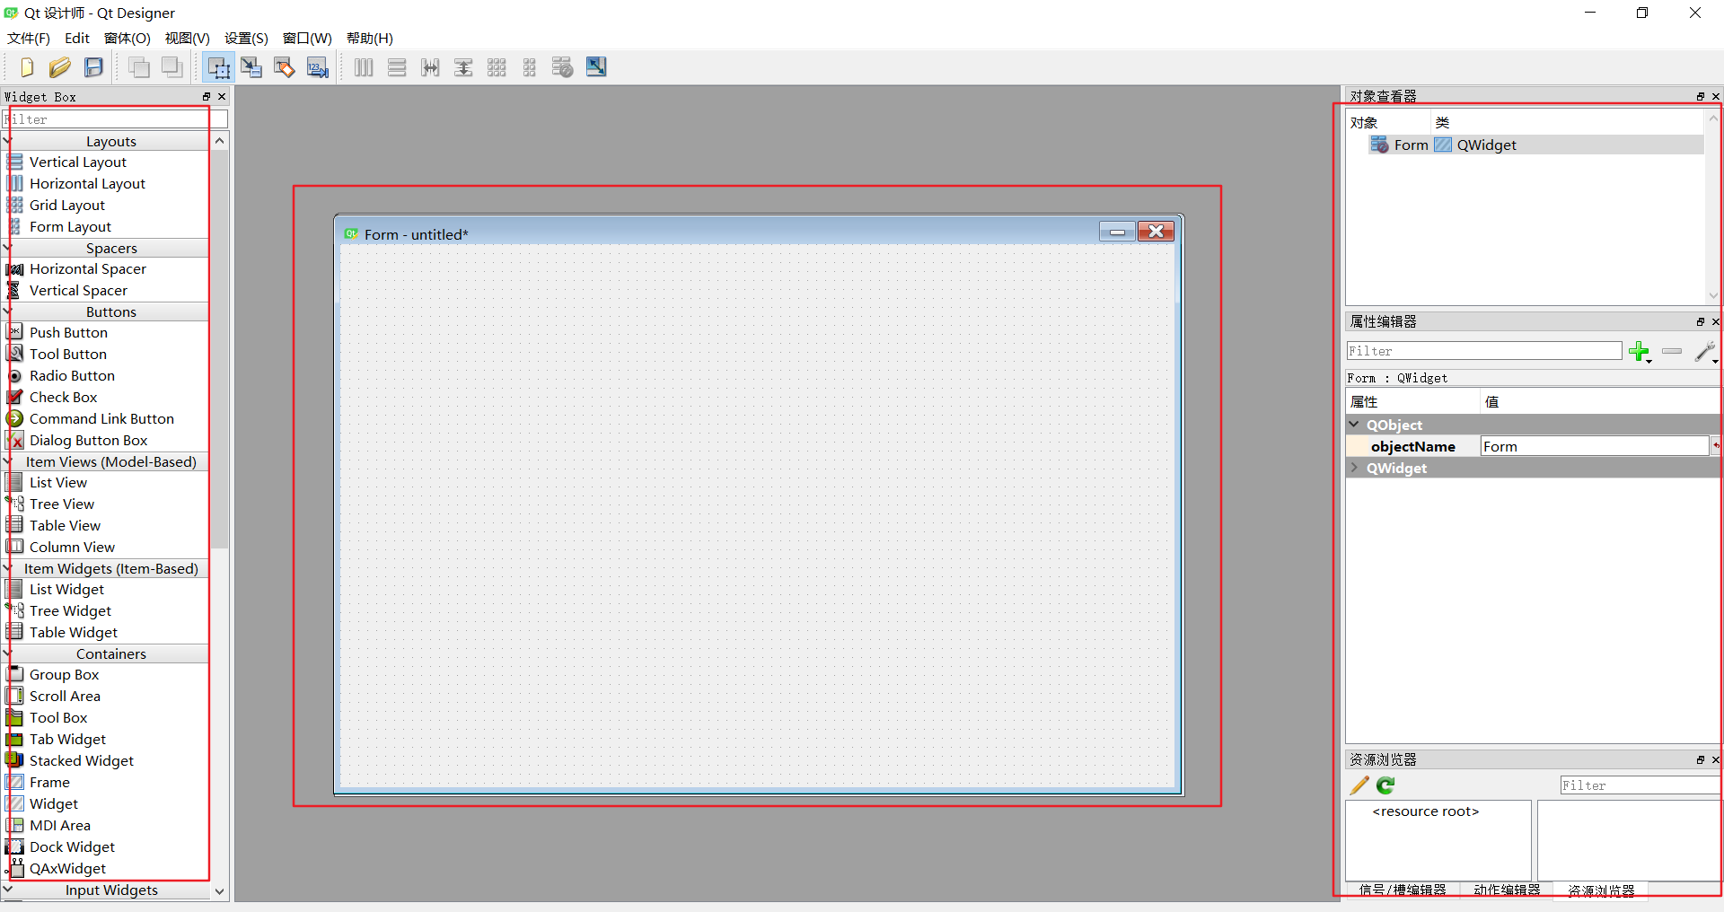Viewport: 1724px width, 912px height.
Task: Select Radio Button widget entry
Action: tap(72, 375)
